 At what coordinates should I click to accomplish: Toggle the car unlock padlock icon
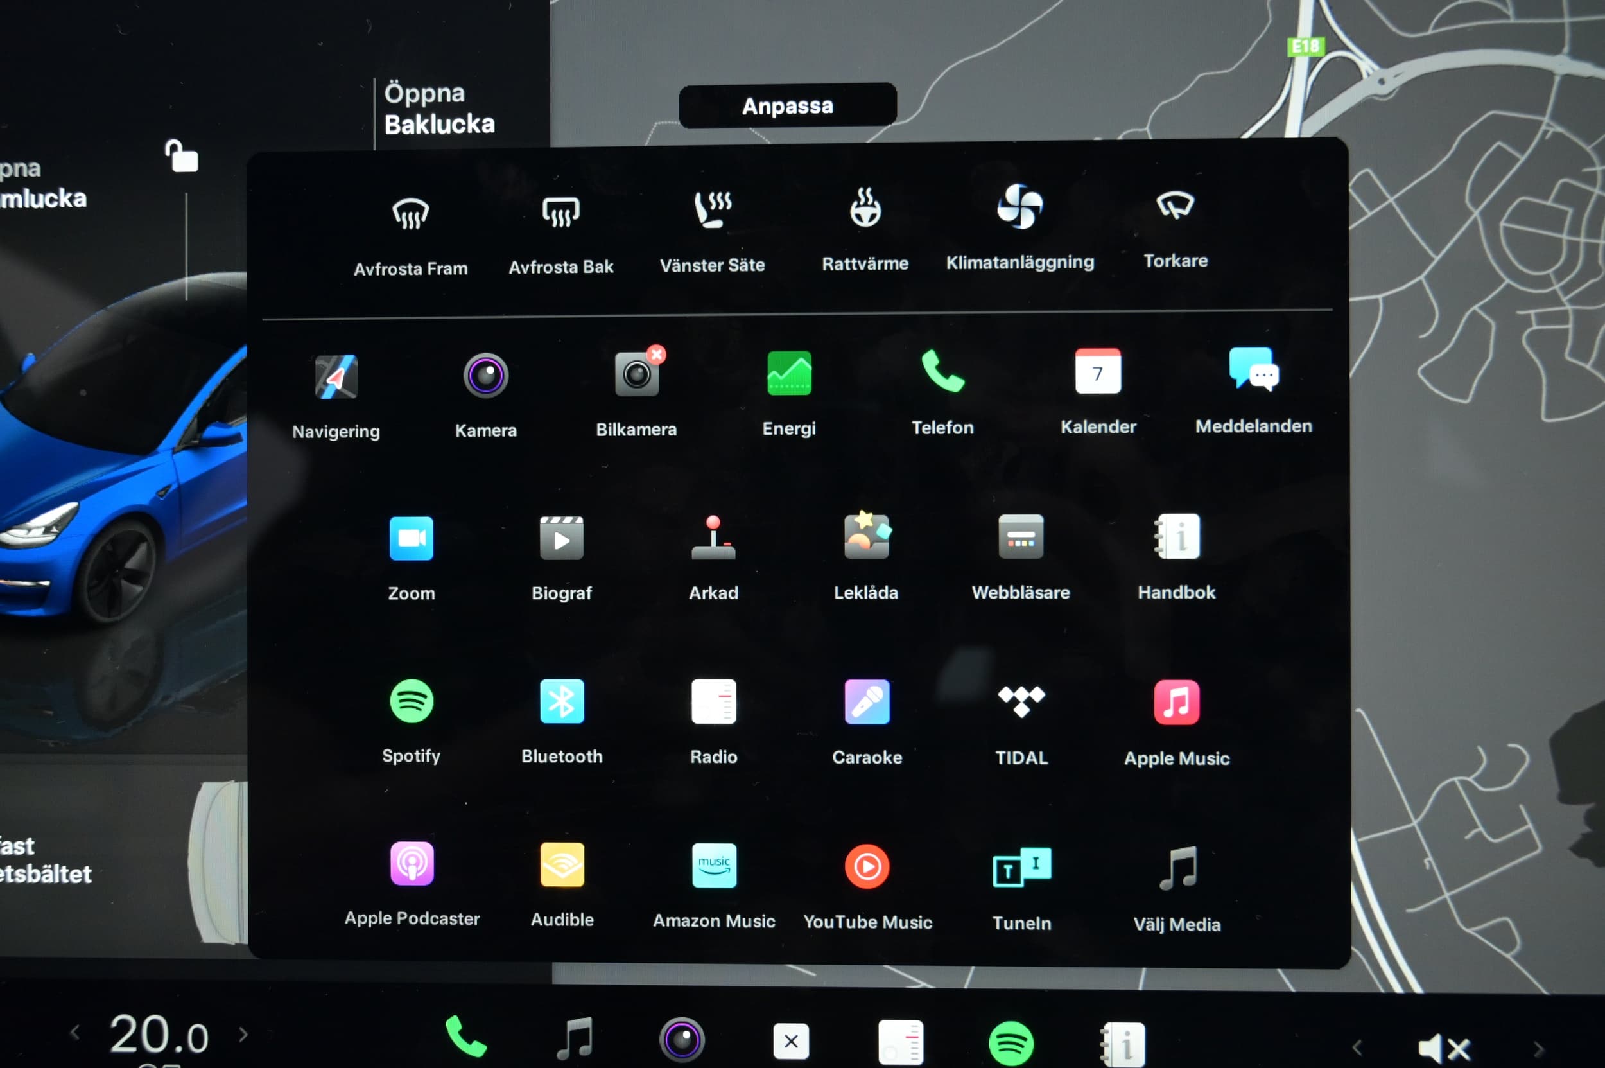click(x=181, y=156)
